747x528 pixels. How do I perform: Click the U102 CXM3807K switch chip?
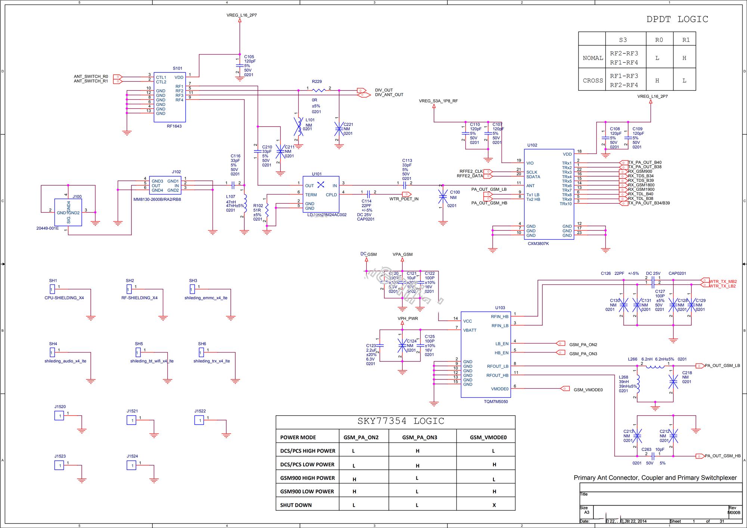coord(548,194)
